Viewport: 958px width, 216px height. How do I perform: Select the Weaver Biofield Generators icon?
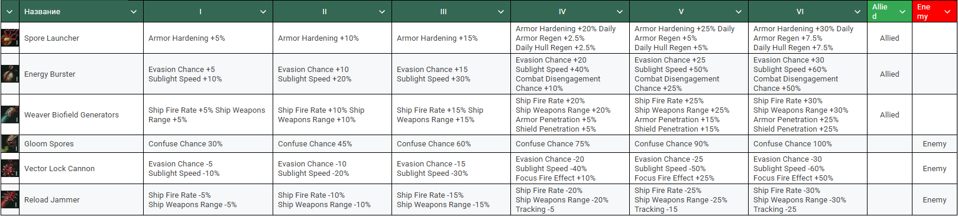click(x=10, y=114)
